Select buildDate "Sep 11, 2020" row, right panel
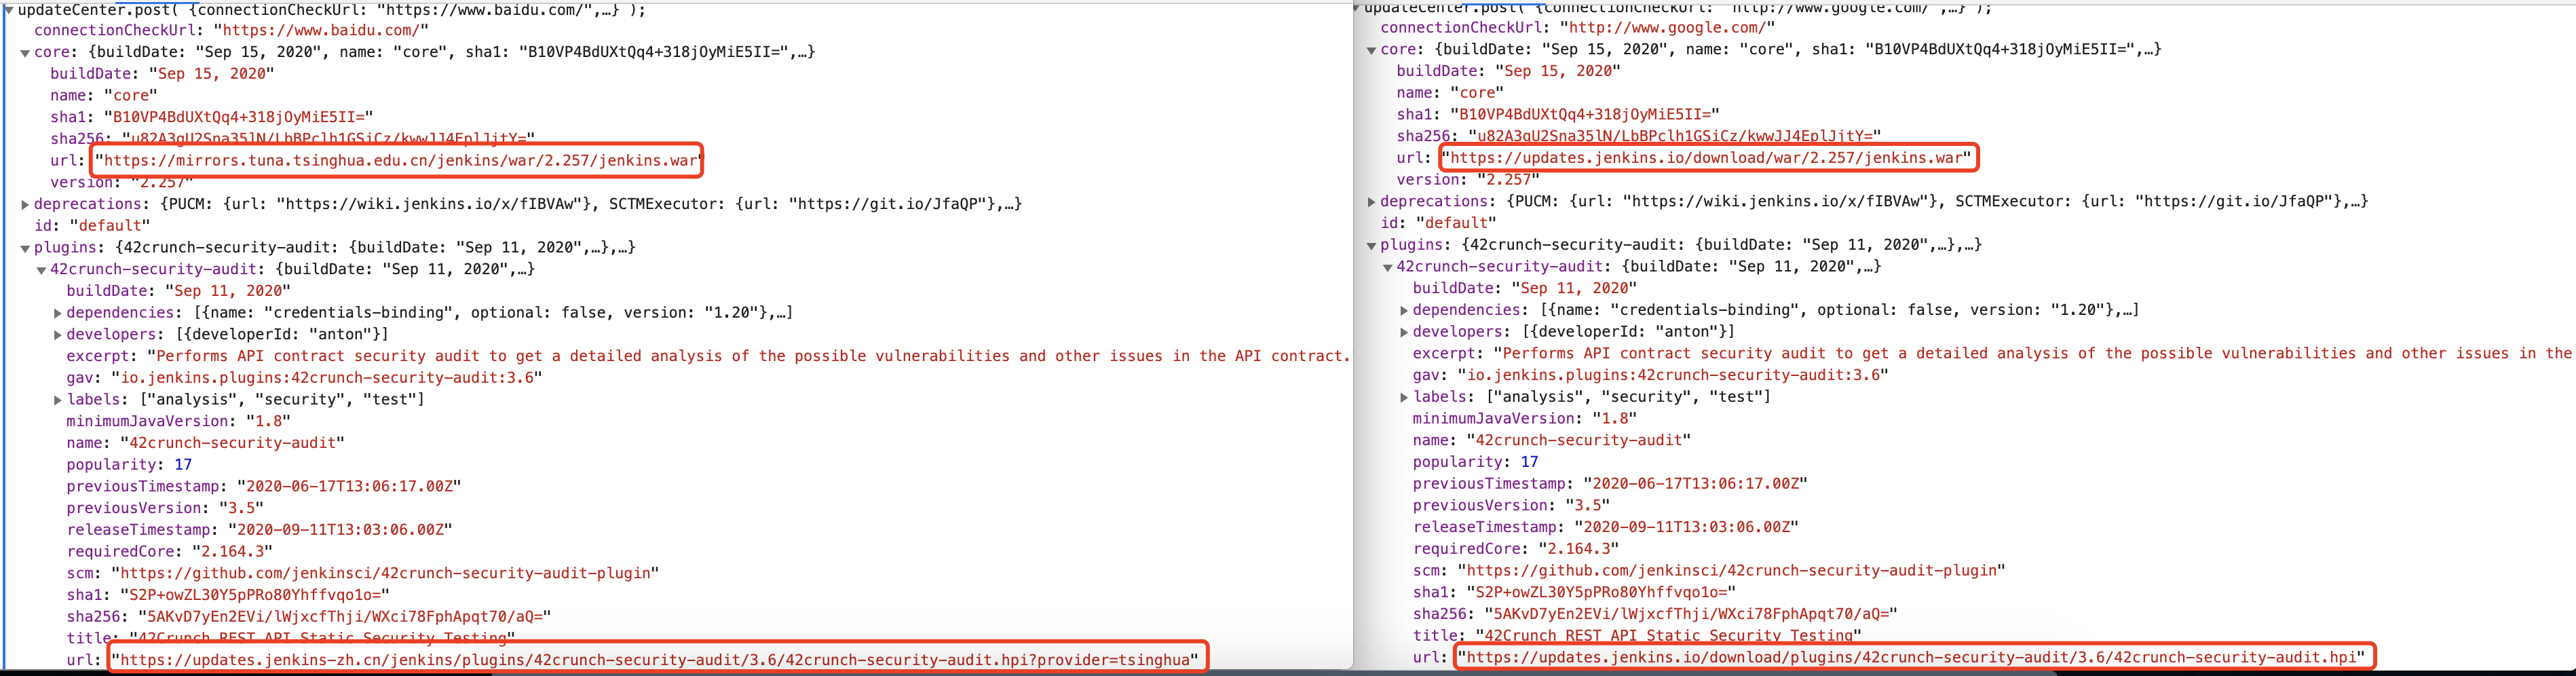This screenshot has height=676, width=2576. coord(1525,288)
